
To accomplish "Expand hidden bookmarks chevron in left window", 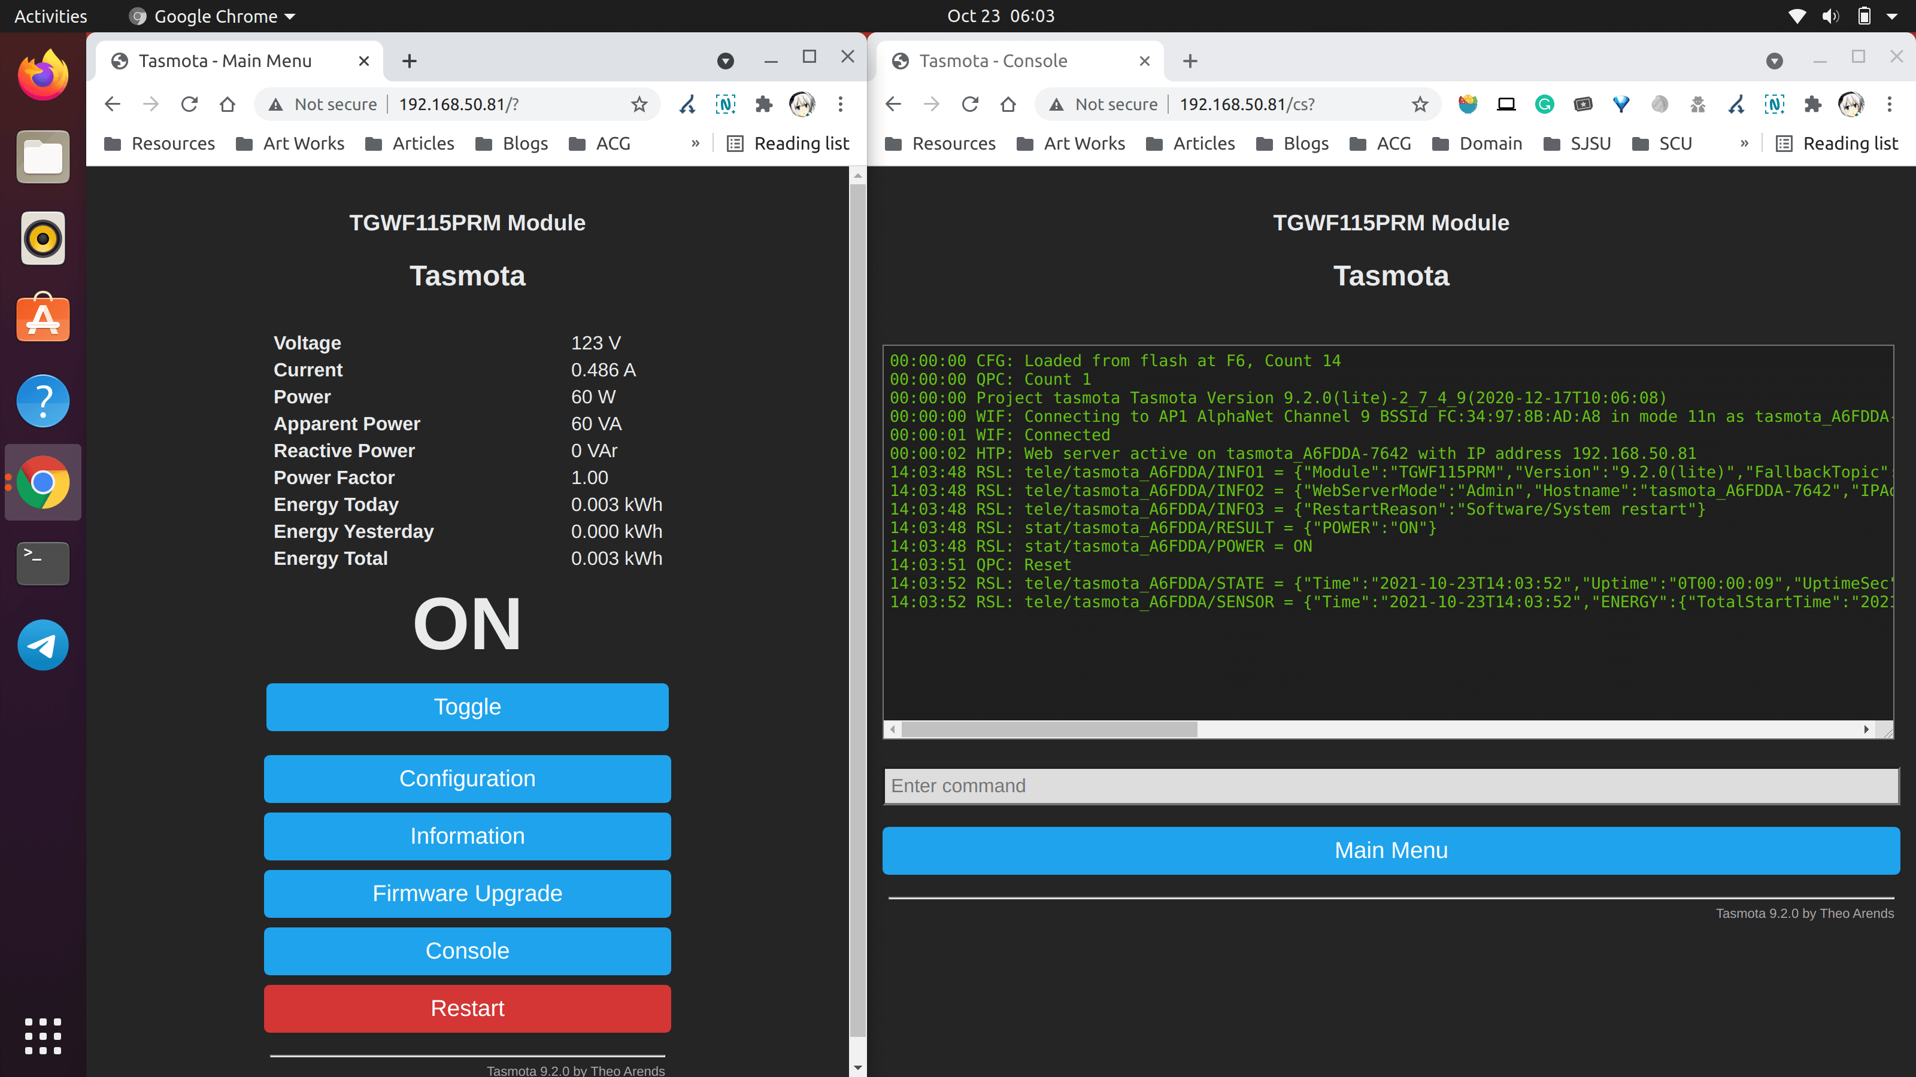I will click(x=695, y=144).
